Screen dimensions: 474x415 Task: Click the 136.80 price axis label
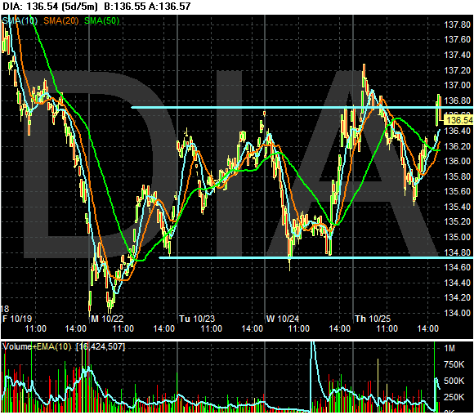coord(457,100)
